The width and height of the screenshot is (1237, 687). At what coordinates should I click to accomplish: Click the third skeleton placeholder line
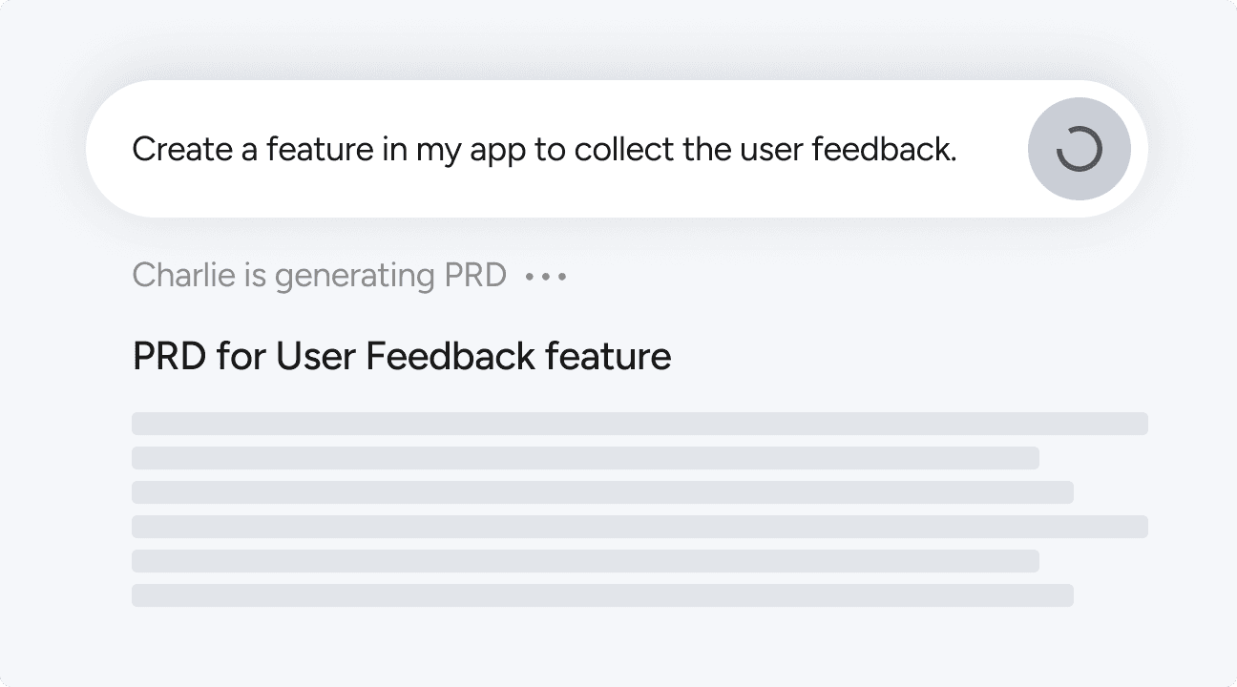pyautogui.click(x=602, y=492)
